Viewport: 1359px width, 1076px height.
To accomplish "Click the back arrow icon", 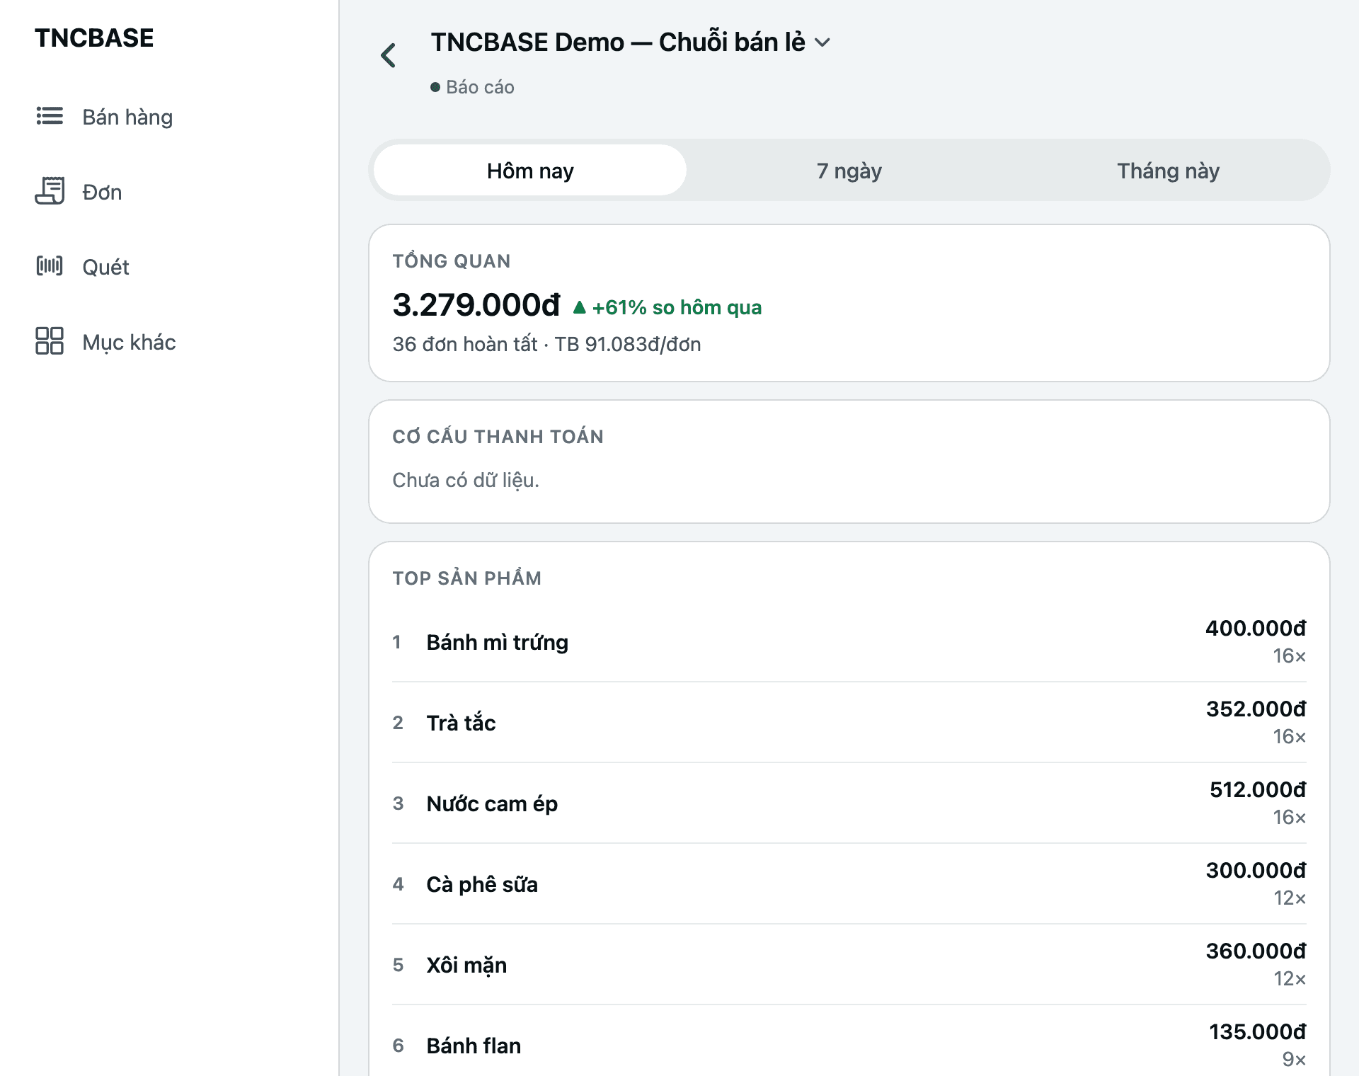I will coord(388,56).
